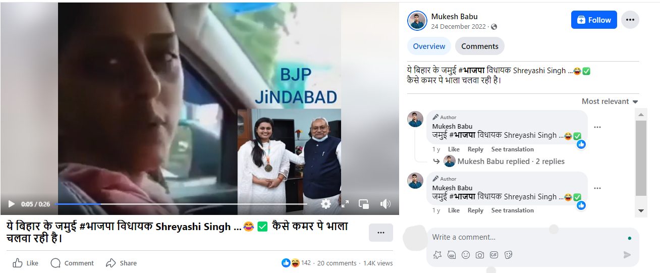Screen dimensions: 660x273
Task: Switch to the Overview tab
Action: [x=429, y=46]
